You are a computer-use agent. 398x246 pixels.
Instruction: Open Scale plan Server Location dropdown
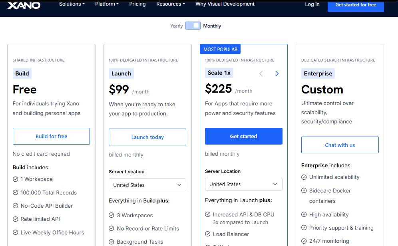click(x=244, y=184)
